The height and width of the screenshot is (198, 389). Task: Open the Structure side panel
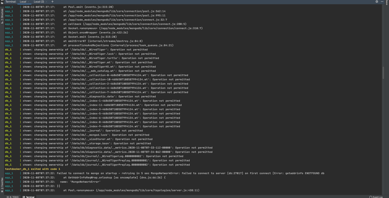pos(2,16)
